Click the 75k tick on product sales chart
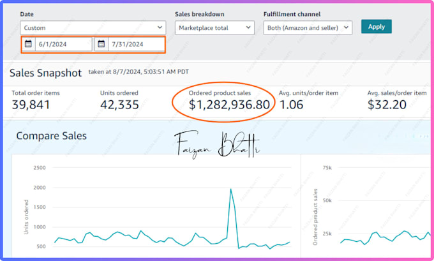Viewport: 434px width, 261px height. (327, 168)
